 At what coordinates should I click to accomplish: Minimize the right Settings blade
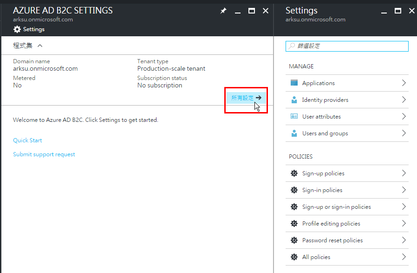tap(384, 13)
